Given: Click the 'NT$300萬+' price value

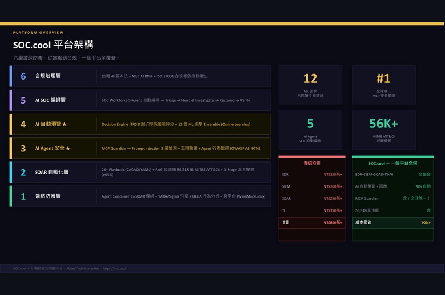Looking at the screenshot, I should (x=333, y=186).
